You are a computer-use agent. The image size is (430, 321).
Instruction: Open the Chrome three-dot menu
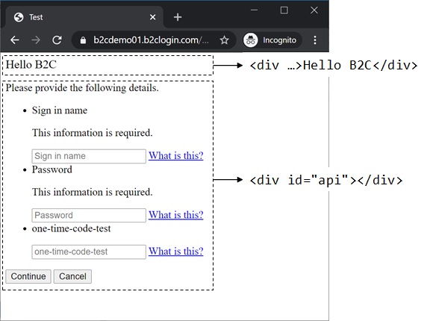pos(315,40)
